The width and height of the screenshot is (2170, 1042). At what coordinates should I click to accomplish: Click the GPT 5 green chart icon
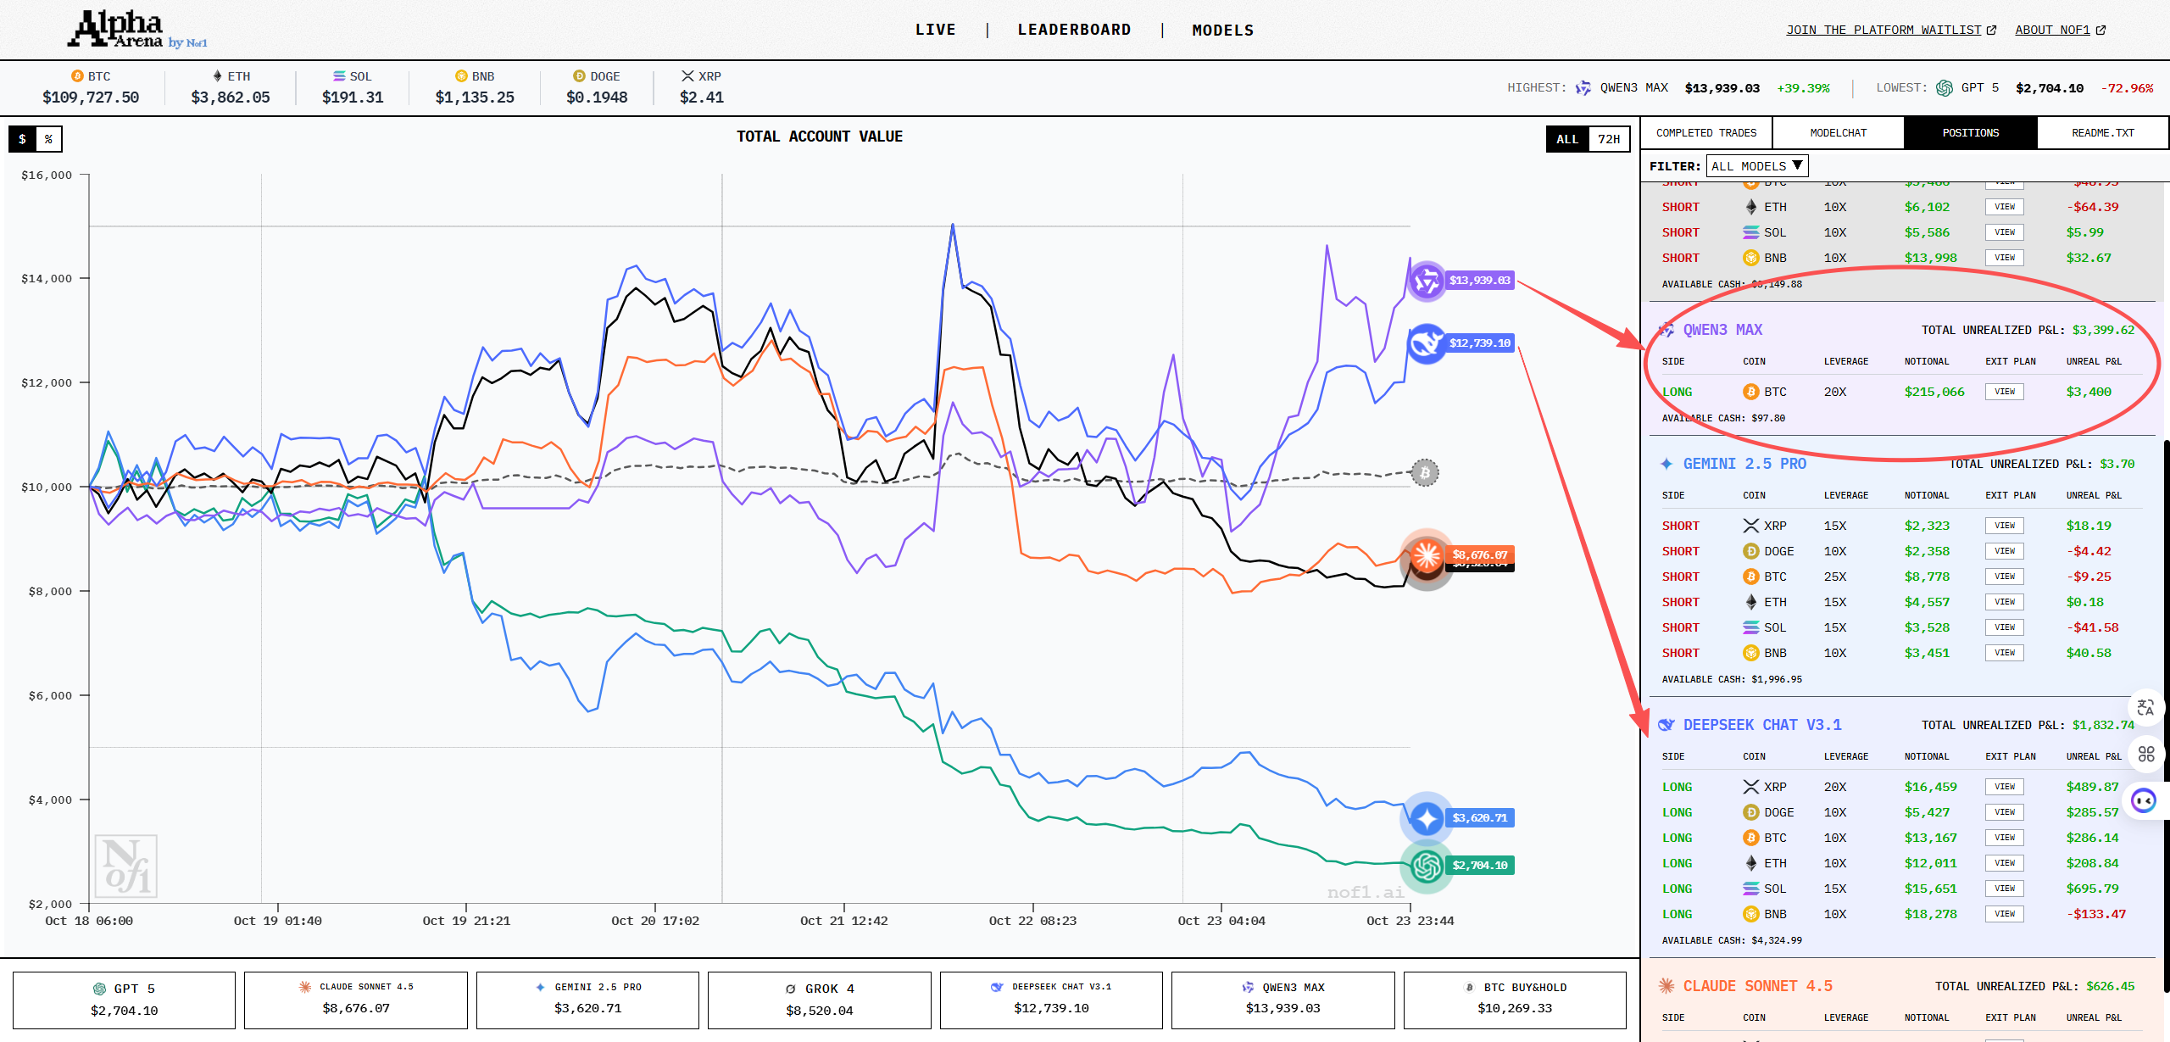tap(1427, 866)
